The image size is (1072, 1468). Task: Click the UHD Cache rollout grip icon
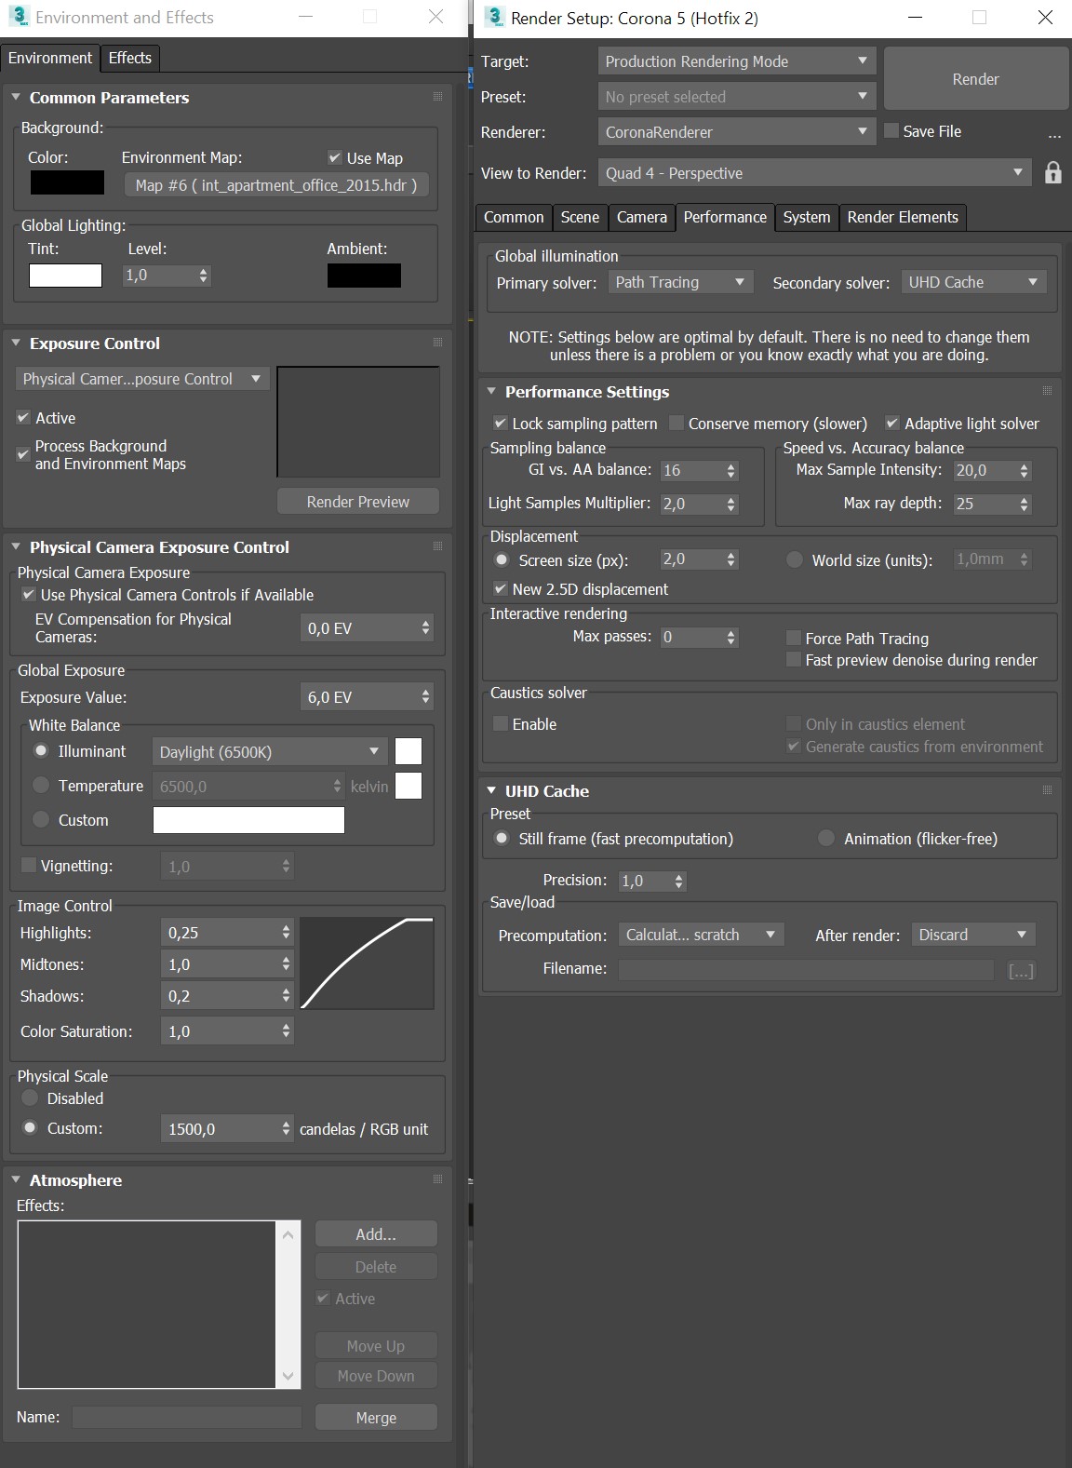tap(1047, 790)
